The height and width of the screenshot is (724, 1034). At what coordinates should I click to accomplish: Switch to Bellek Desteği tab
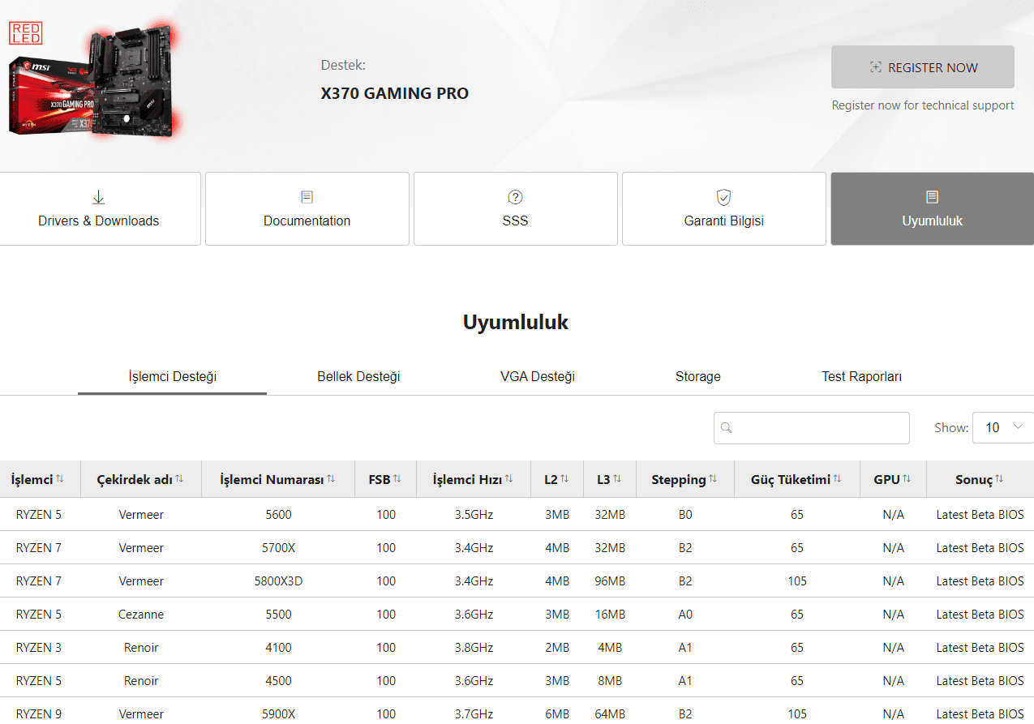click(x=358, y=376)
